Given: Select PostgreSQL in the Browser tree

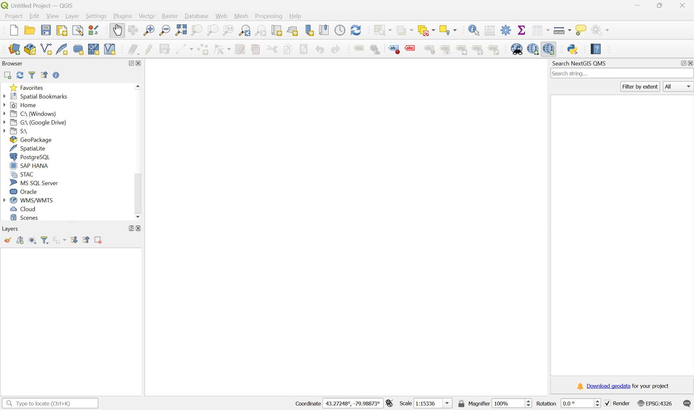Looking at the screenshot, I should [x=35, y=157].
